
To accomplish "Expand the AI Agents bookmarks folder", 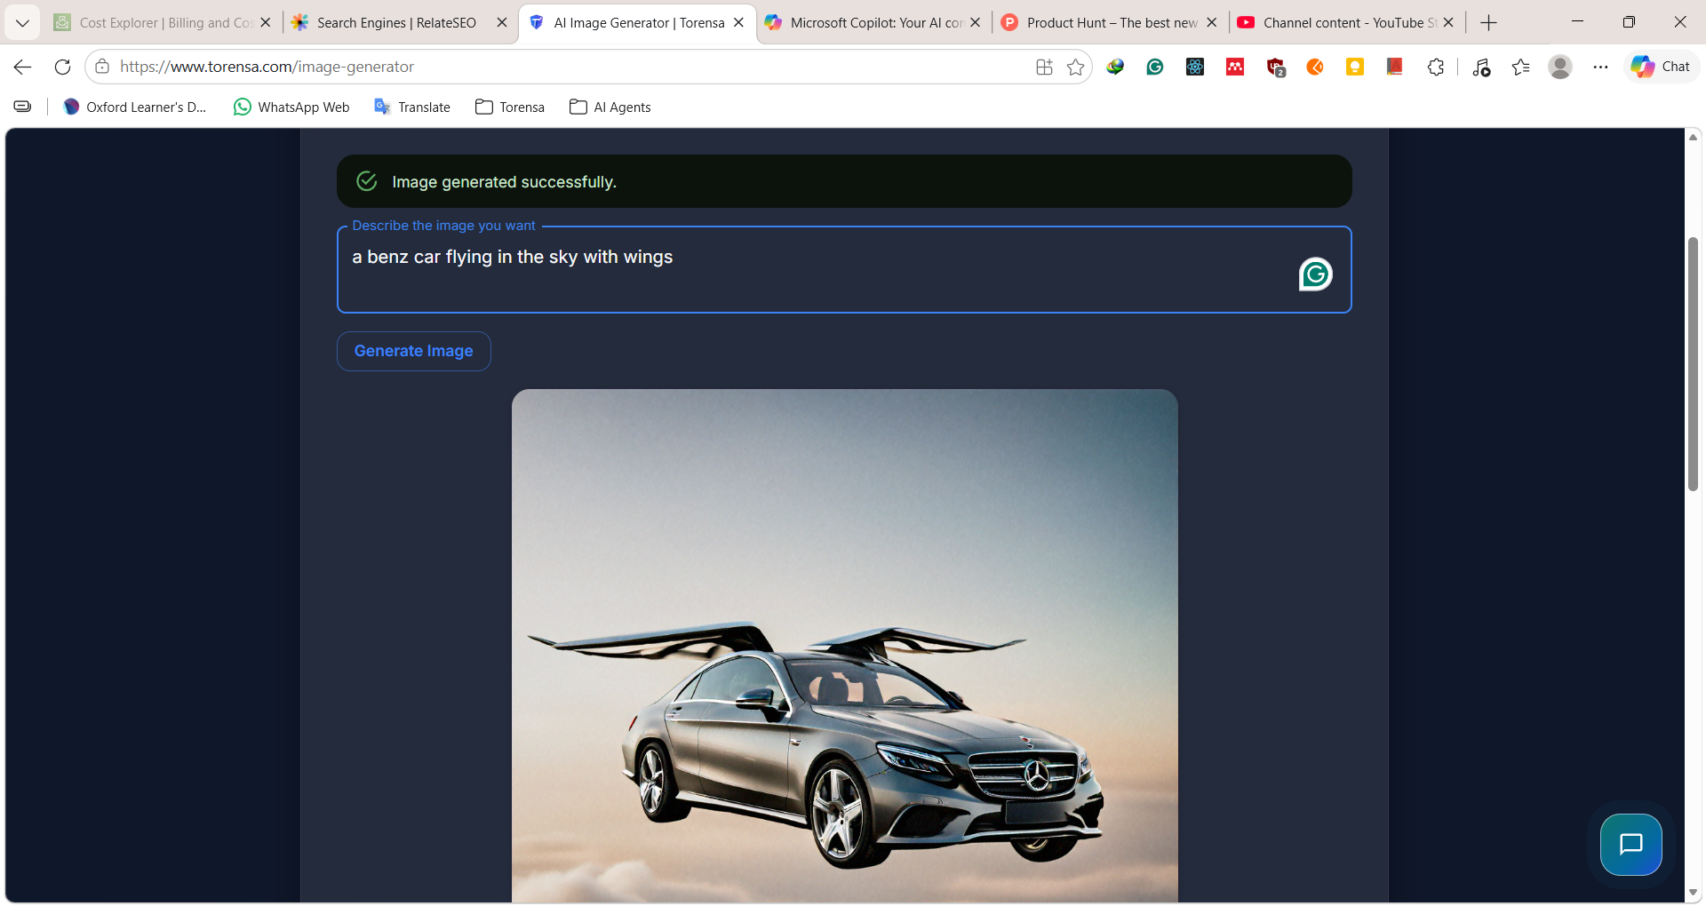I will tap(610, 107).
